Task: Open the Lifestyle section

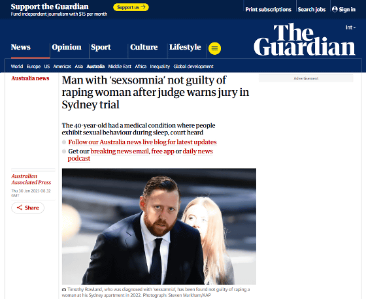Action: (x=185, y=47)
